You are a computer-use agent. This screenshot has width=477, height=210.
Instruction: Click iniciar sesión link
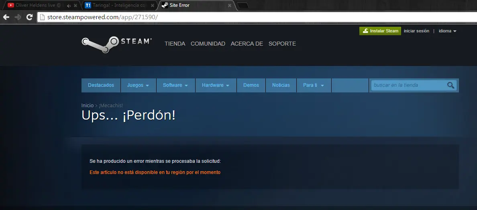click(x=416, y=31)
